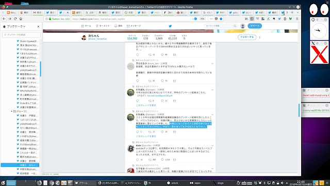330x186 pixels.
Task: Like the すらたろう tweet
Action: tap(162, 81)
